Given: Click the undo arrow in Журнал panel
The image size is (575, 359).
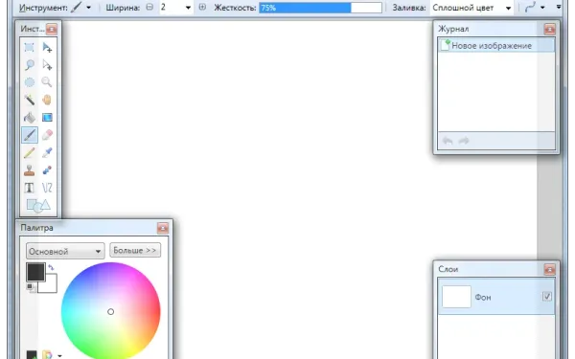Looking at the screenshot, I should coord(448,141).
